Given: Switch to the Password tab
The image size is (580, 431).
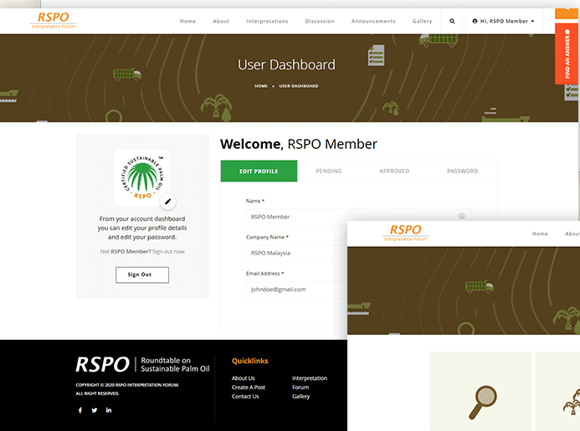Looking at the screenshot, I should (x=462, y=171).
